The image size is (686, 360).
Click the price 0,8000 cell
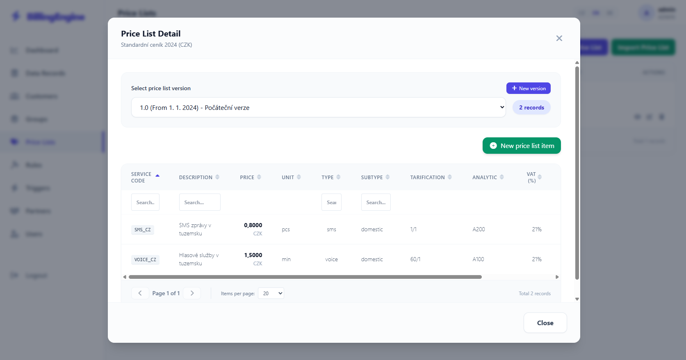253,225
